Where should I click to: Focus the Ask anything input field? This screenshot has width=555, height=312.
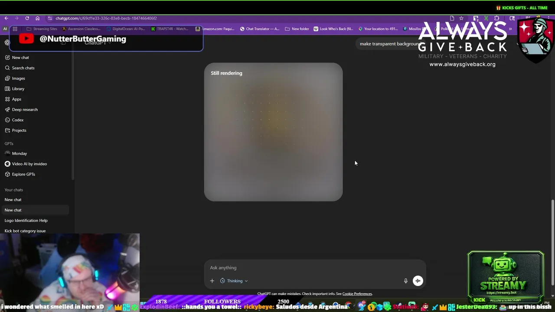pyautogui.click(x=315, y=268)
